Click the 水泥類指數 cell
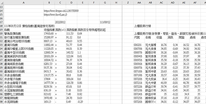Screen dimensions: 206x104 24,102
